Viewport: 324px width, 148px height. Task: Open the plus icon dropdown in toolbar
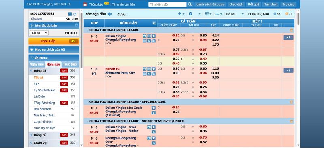coord(181,14)
